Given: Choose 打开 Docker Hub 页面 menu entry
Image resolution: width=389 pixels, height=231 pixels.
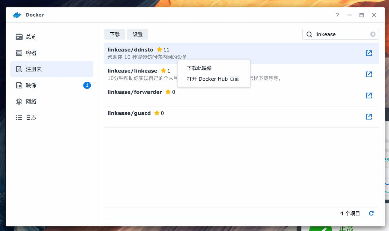Looking at the screenshot, I should click(214, 79).
